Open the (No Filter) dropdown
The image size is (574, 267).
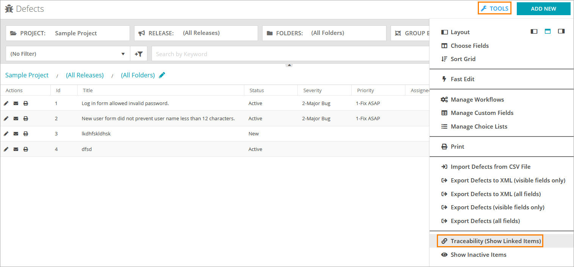pos(68,54)
